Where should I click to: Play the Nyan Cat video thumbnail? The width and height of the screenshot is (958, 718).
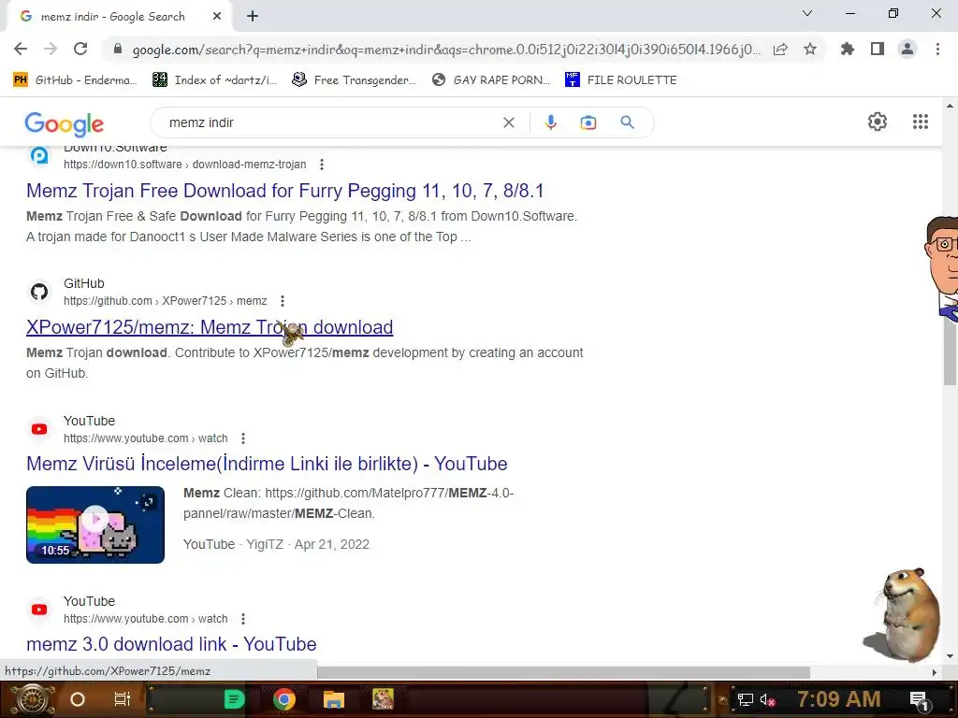click(95, 524)
